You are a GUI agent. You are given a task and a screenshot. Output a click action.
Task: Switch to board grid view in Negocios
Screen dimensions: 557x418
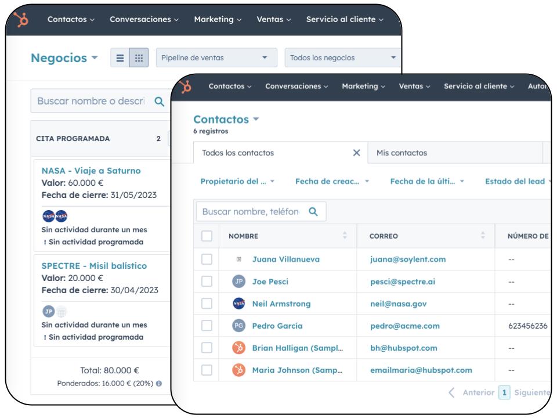pyautogui.click(x=138, y=57)
